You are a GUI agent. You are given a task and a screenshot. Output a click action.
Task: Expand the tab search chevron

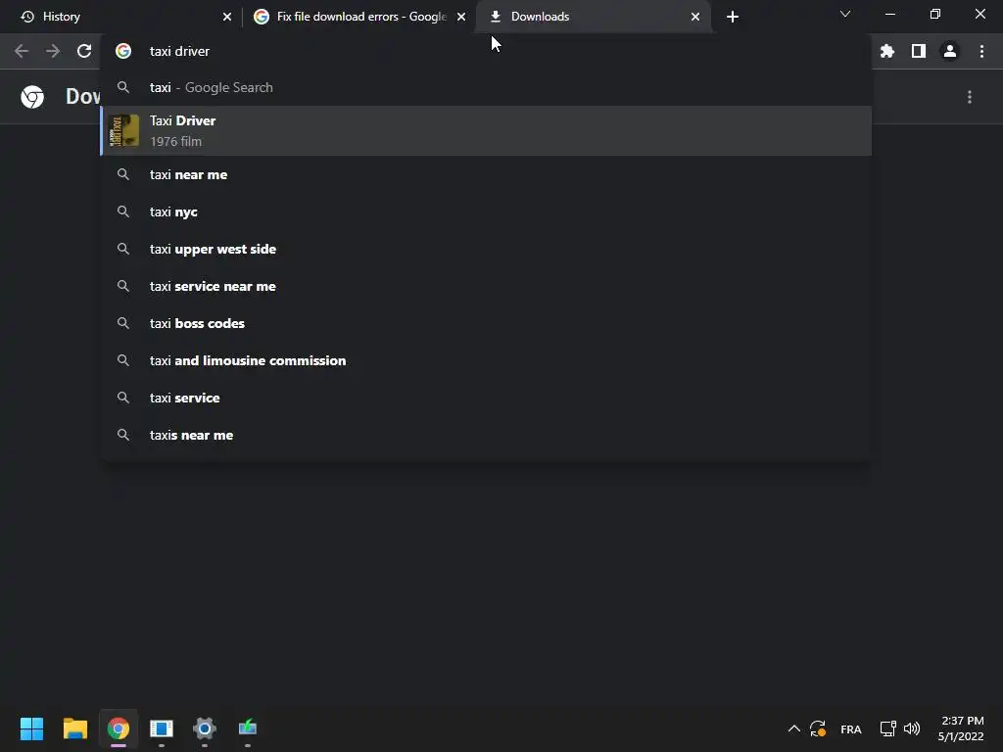tap(845, 14)
